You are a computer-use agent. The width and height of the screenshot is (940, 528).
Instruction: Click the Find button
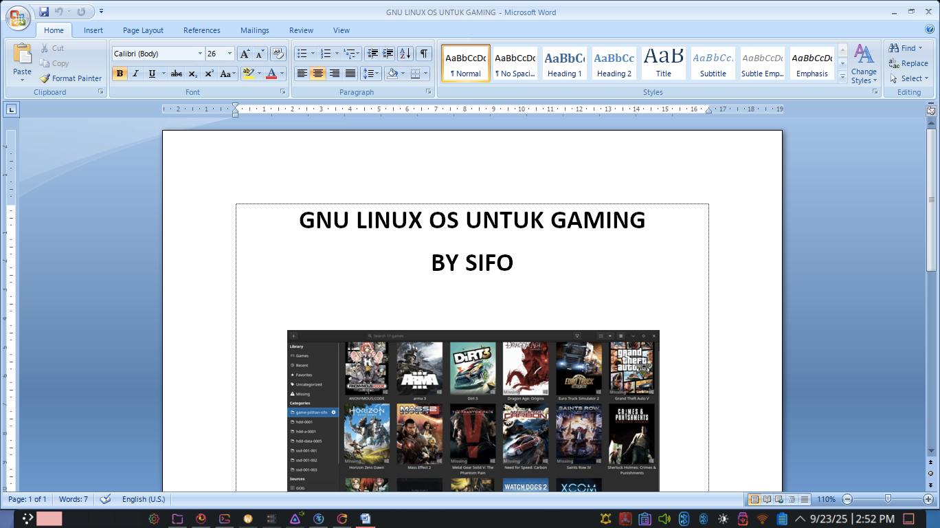(906, 48)
